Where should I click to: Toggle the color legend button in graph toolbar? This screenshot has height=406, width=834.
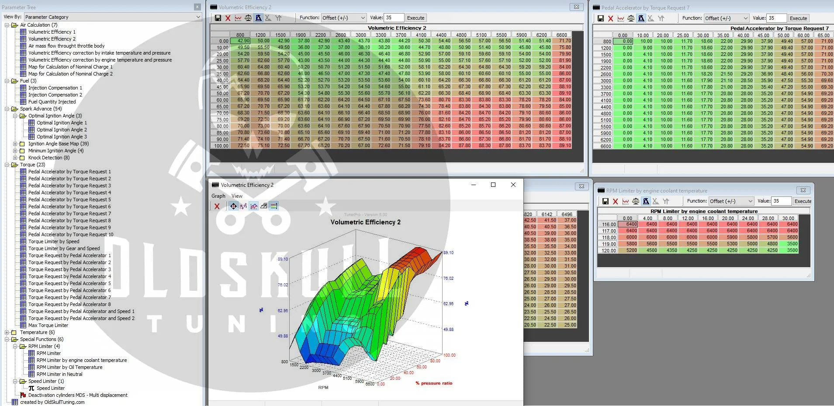tap(274, 206)
